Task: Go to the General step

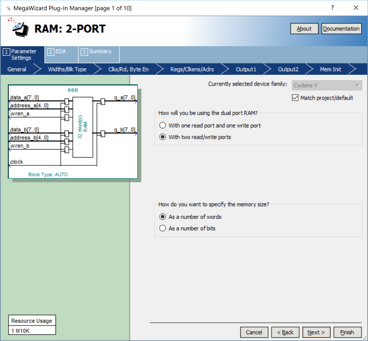Action: tap(17, 69)
